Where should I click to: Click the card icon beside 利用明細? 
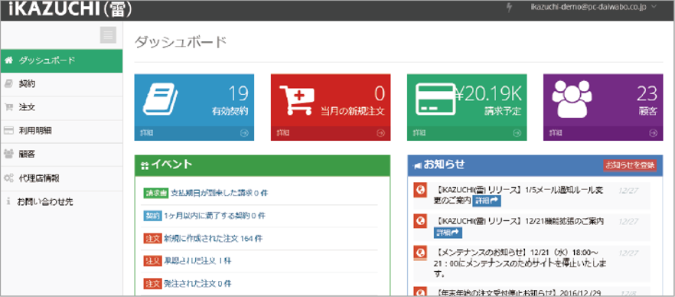pos(8,131)
